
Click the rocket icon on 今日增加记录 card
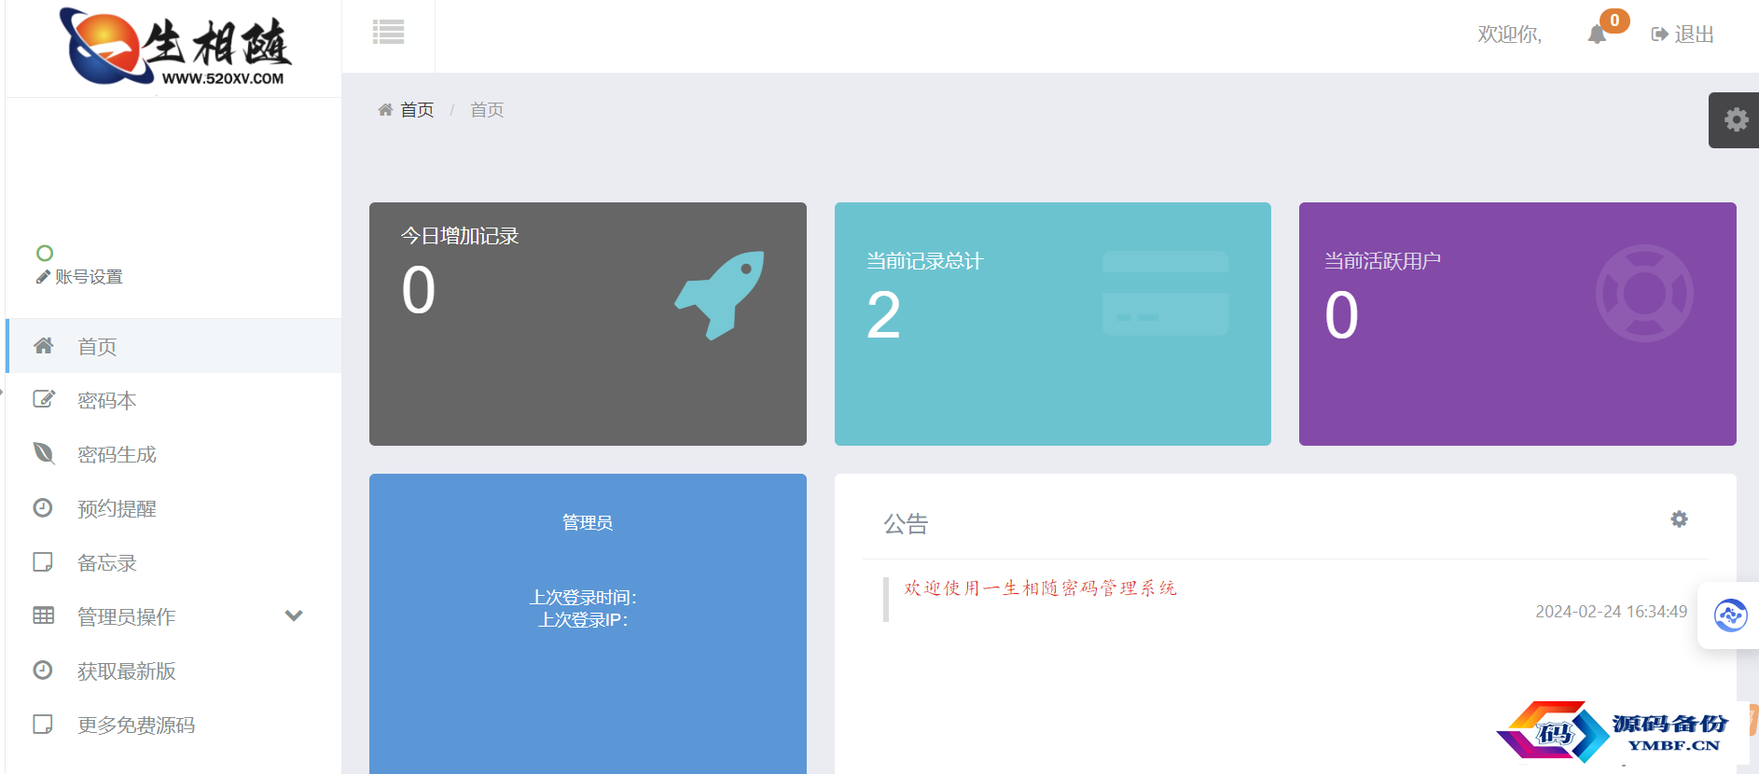(x=720, y=295)
